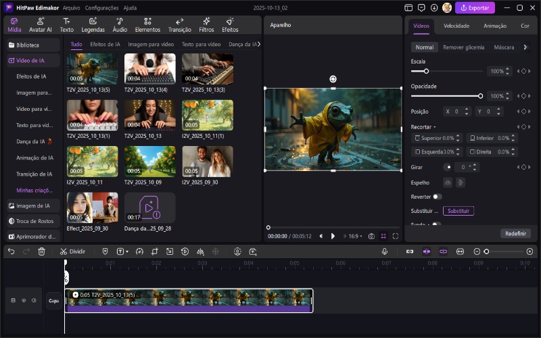Undo the last action in timeline toolbar
The height and width of the screenshot is (338, 541).
[11, 251]
